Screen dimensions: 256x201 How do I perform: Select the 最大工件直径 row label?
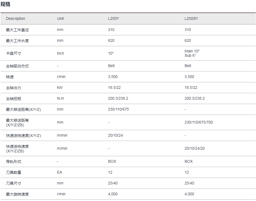[17, 30]
